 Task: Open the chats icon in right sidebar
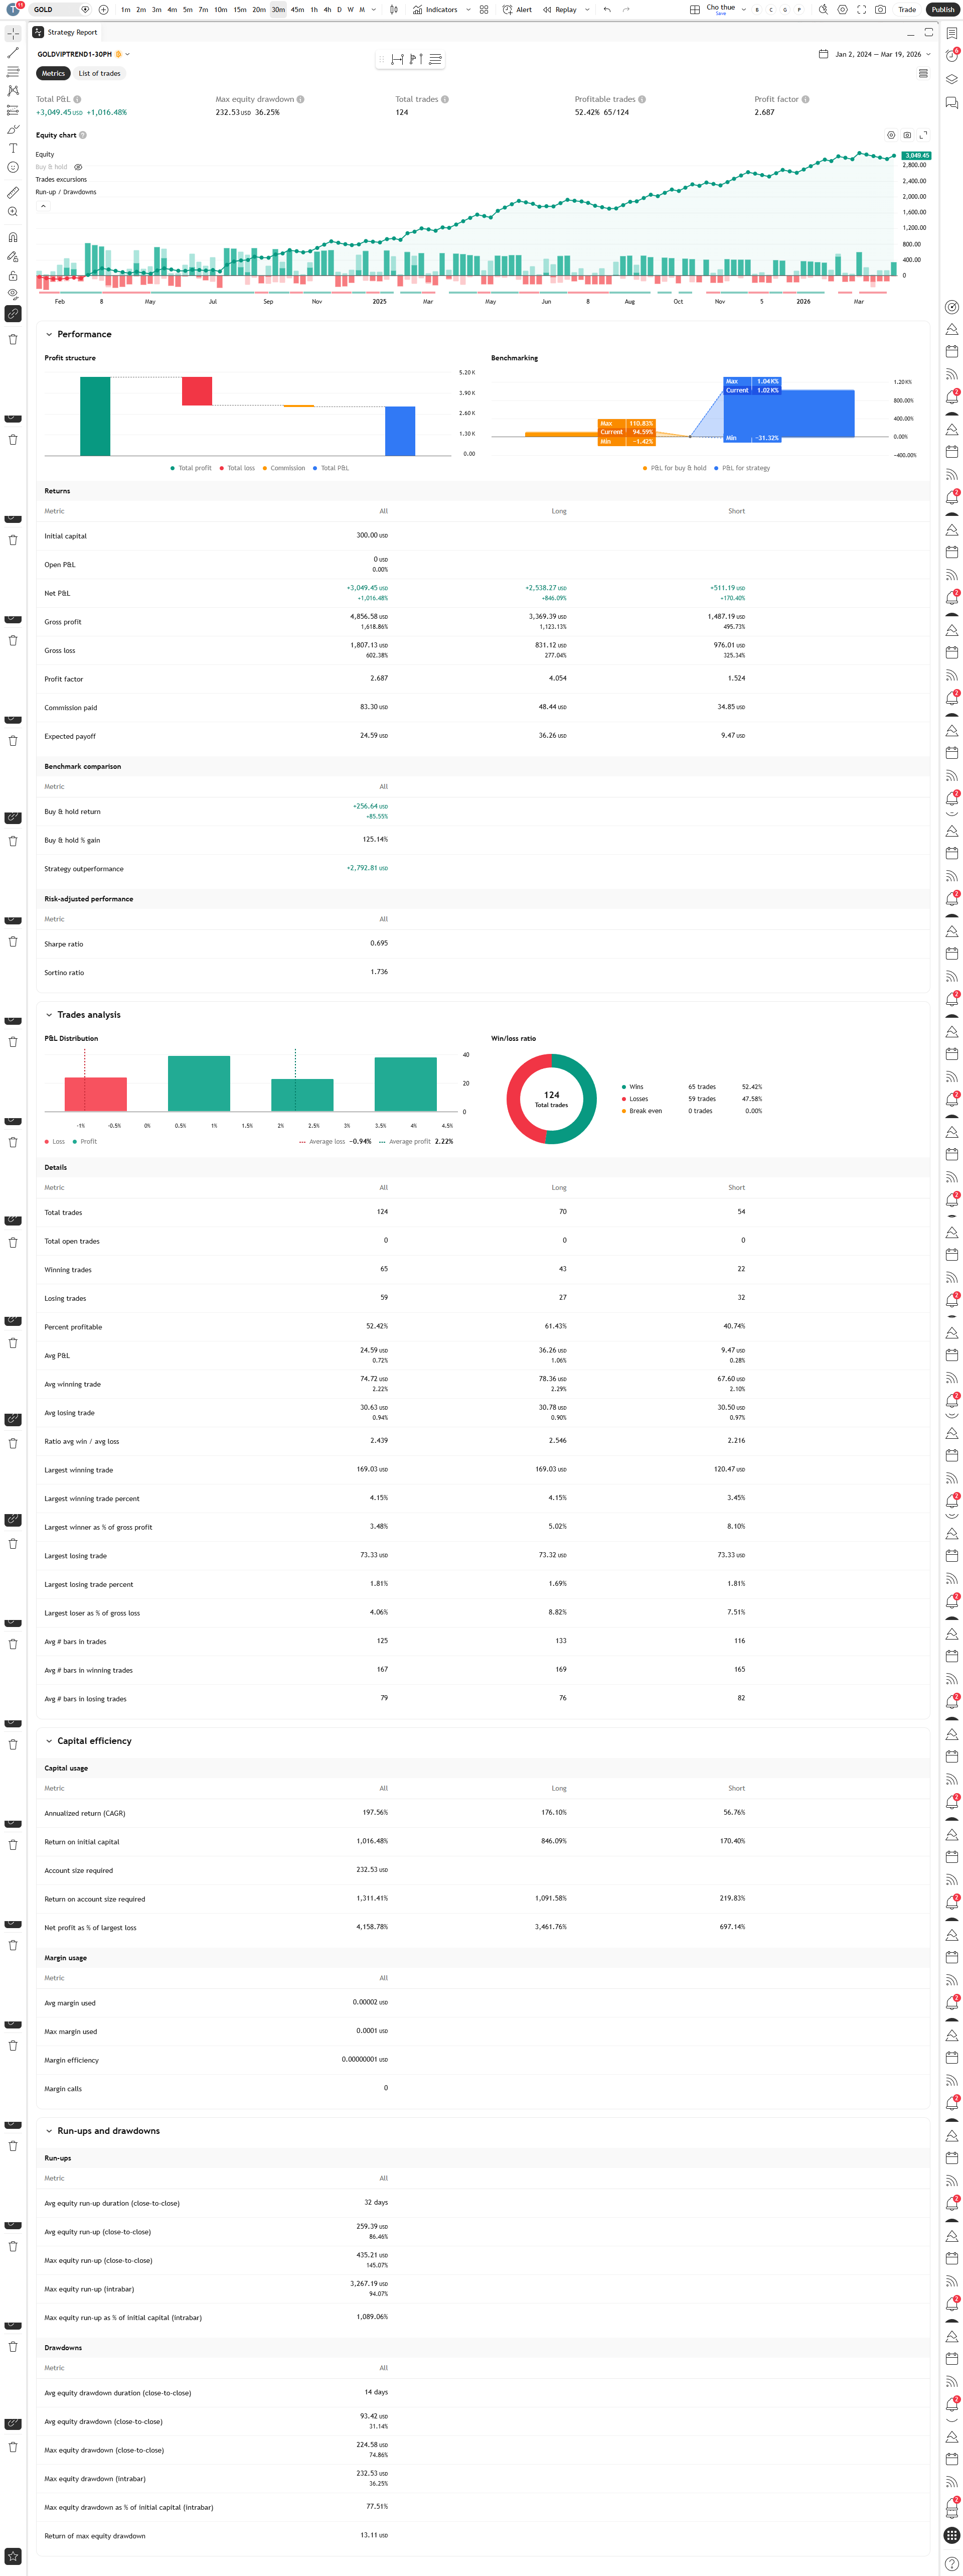952,103
